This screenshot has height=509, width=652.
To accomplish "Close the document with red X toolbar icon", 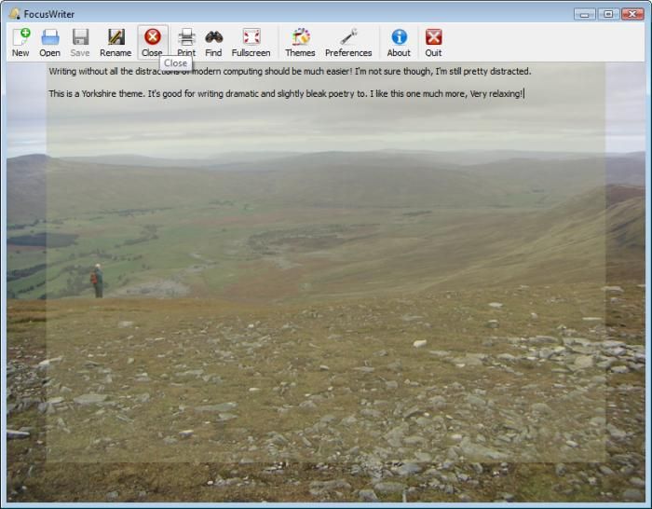I will (x=152, y=38).
